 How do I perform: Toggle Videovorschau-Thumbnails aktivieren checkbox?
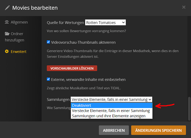pos(48,42)
